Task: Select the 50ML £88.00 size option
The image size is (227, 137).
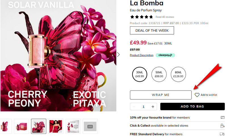Action: [x=159, y=74]
